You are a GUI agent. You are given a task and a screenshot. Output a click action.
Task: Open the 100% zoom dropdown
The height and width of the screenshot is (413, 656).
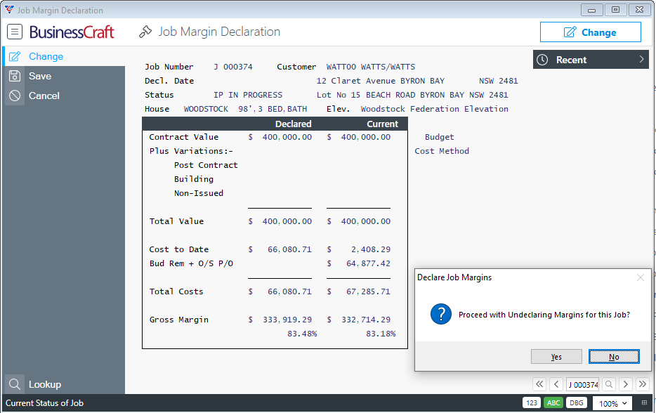pos(612,403)
